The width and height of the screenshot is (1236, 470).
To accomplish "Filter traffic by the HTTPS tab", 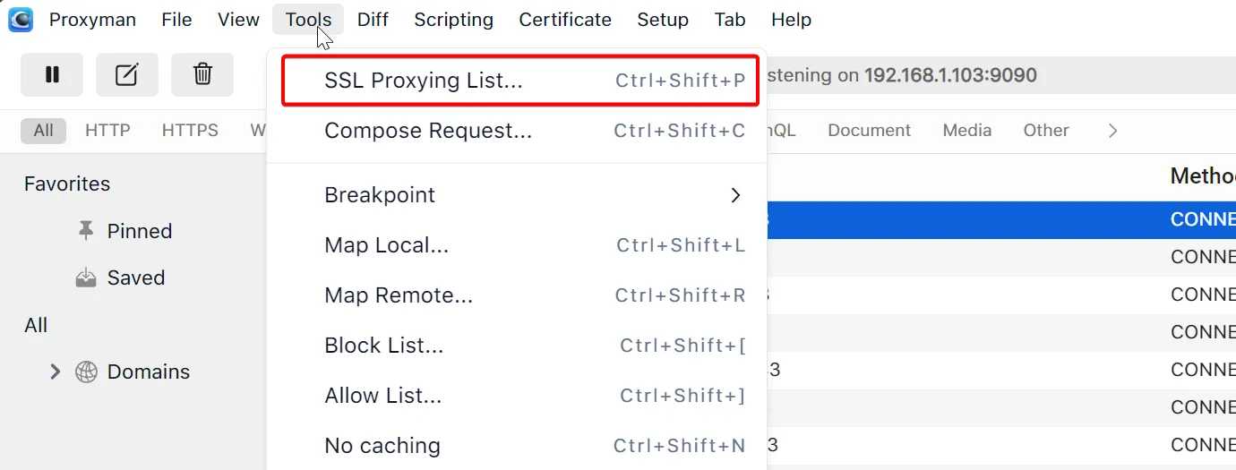I will pos(190,131).
